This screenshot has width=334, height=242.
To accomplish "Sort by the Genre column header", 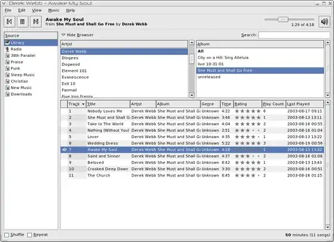I will coord(210,104).
